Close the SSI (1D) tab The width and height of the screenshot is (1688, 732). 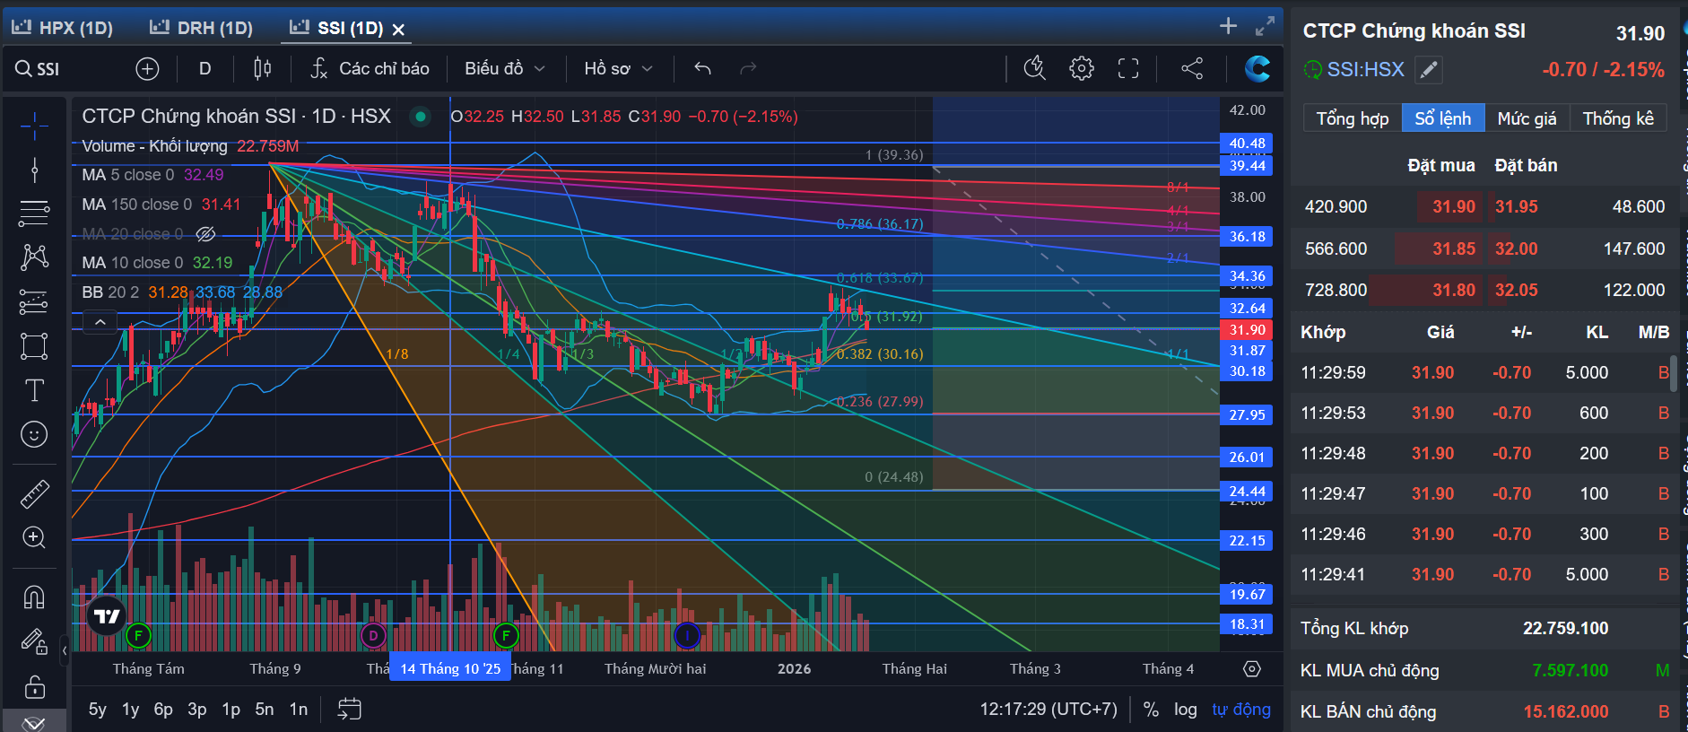click(399, 30)
